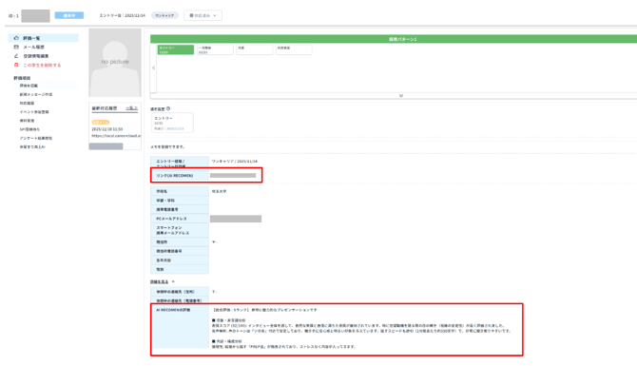
Task: Open the 一覧 link in 最新対応履歴
Action: click(131, 108)
